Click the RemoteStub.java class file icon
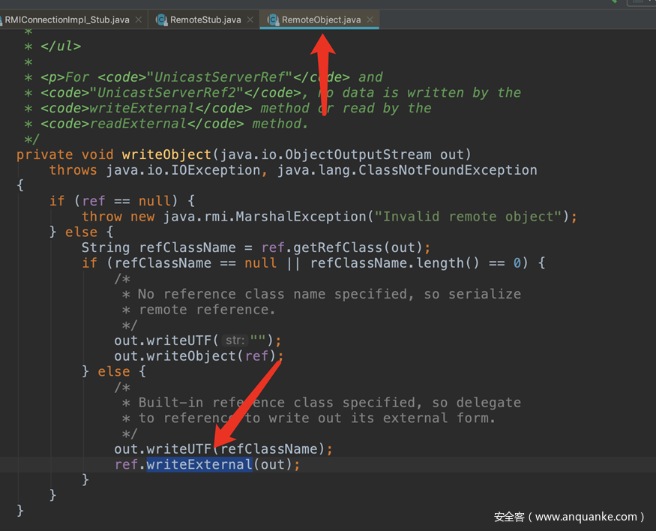Screen dimensions: 656x531 pyautogui.click(x=161, y=19)
